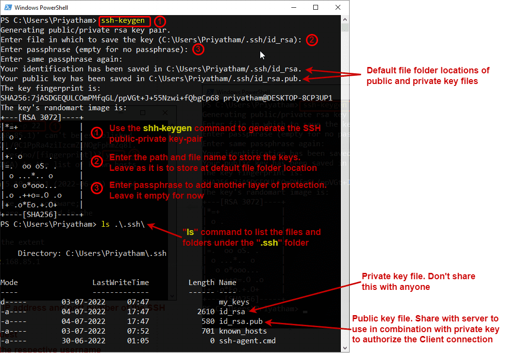Click the PowerShell icon on the background window
The height and width of the screenshot is (353, 505).
click(209, 92)
